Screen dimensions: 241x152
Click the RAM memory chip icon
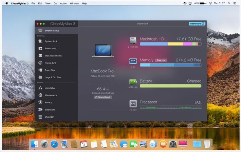pyautogui.click(x=133, y=61)
